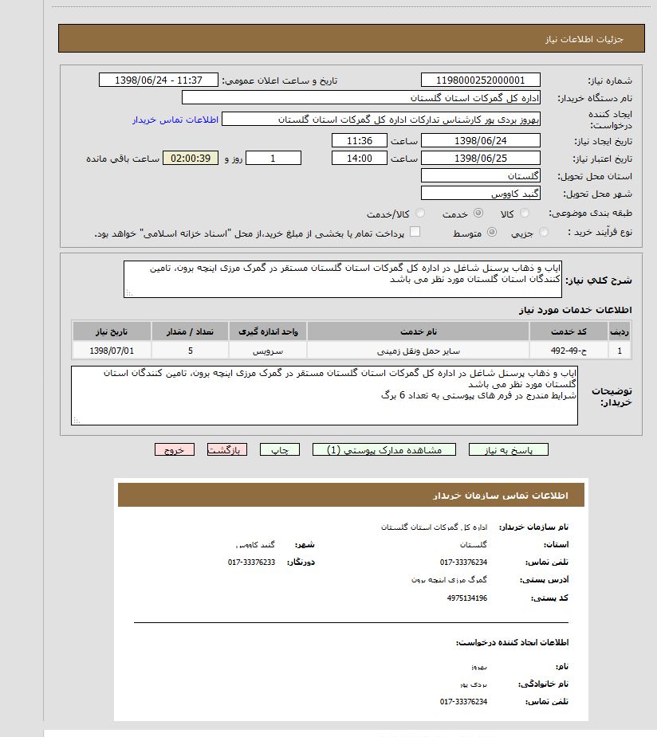
Task: Click the بازگشت (Back) button
Action: [226, 449]
